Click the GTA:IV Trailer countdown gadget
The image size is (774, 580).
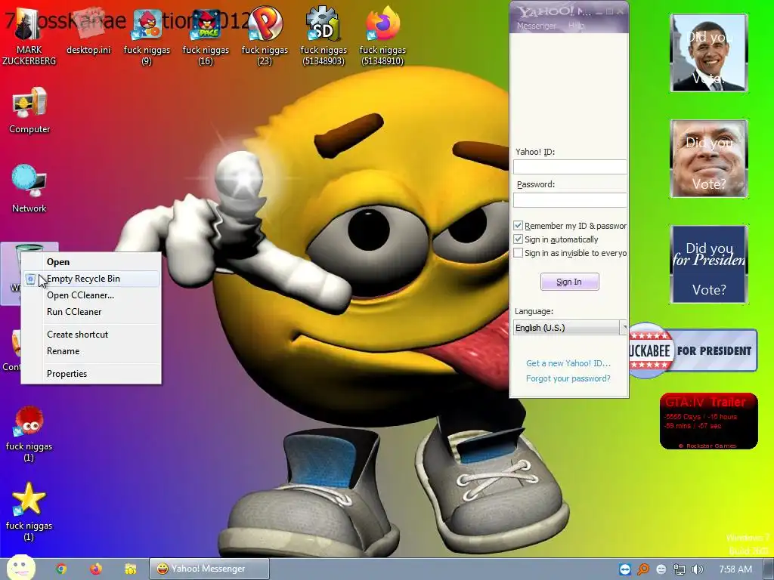(708, 421)
